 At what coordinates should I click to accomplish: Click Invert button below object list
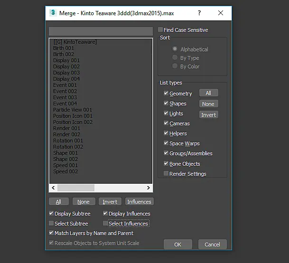click(x=110, y=201)
